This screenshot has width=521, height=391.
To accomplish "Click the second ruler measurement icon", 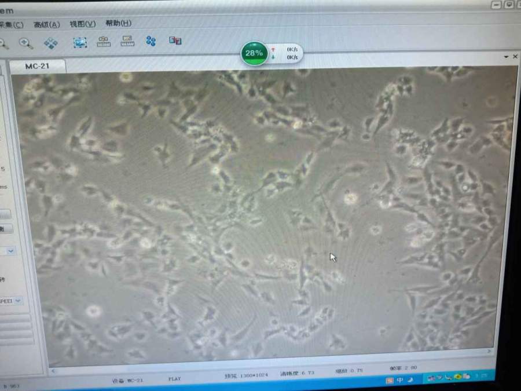I will click(127, 41).
